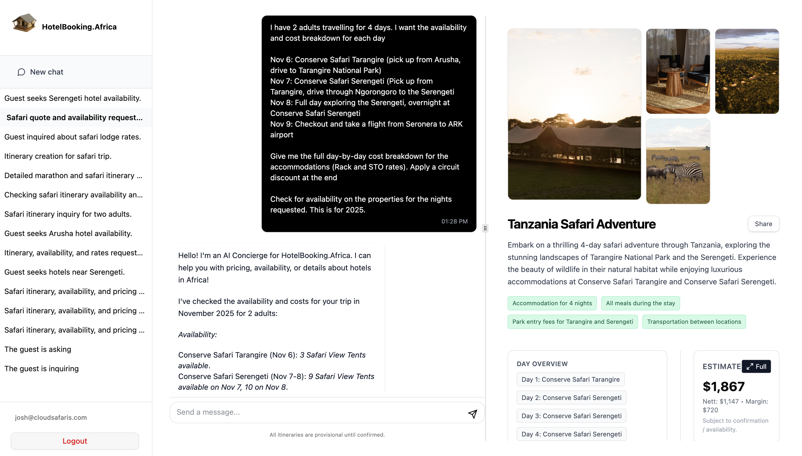The height and width of the screenshot is (456, 802).
Task: Click the 'Accommodation for 4 nights' tag
Action: pos(552,303)
